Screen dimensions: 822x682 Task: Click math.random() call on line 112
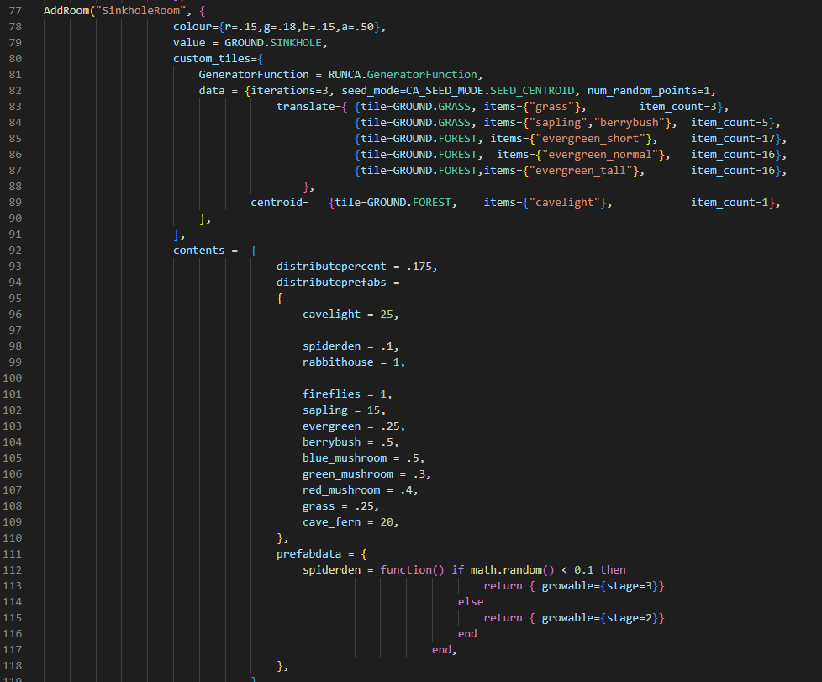pyautogui.click(x=508, y=570)
